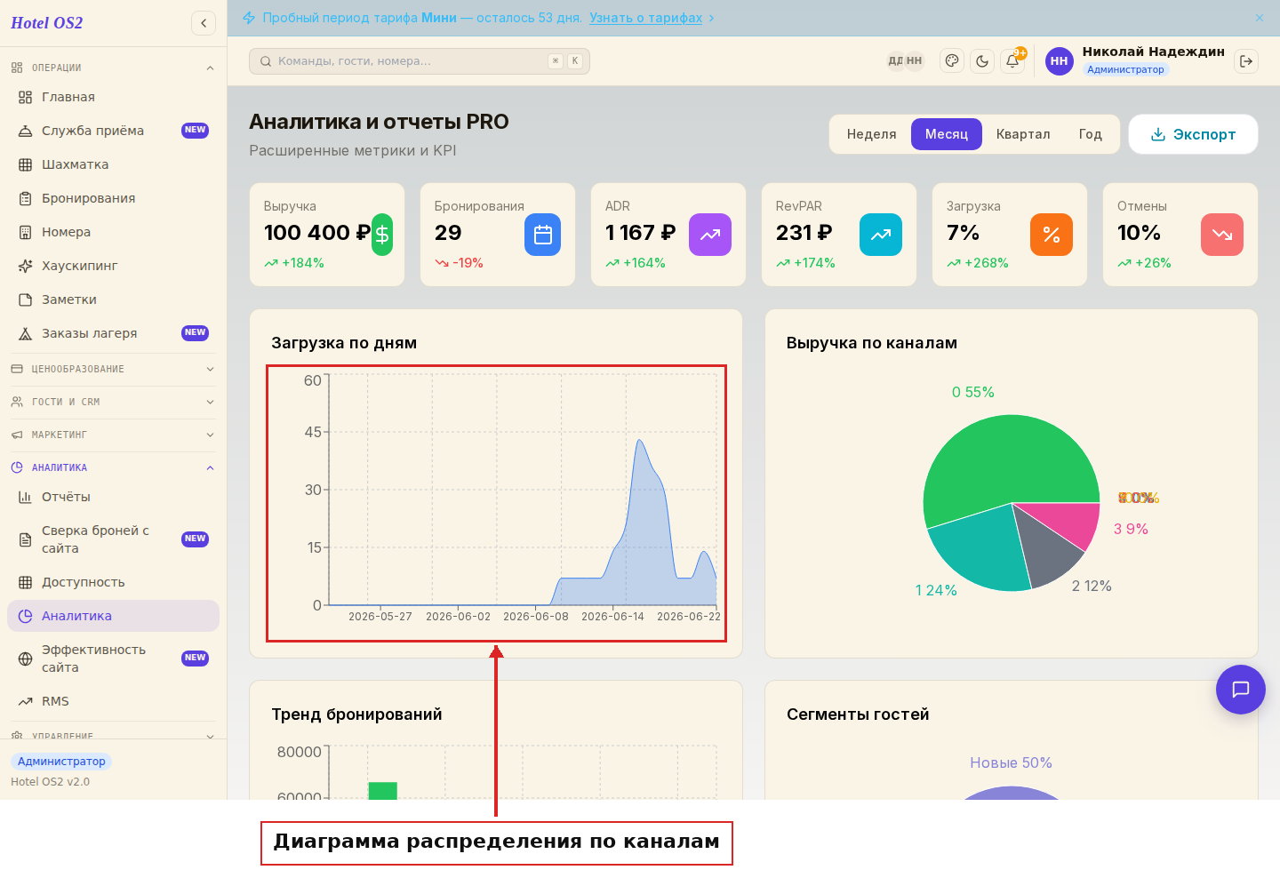Open Доступность page

112,582
